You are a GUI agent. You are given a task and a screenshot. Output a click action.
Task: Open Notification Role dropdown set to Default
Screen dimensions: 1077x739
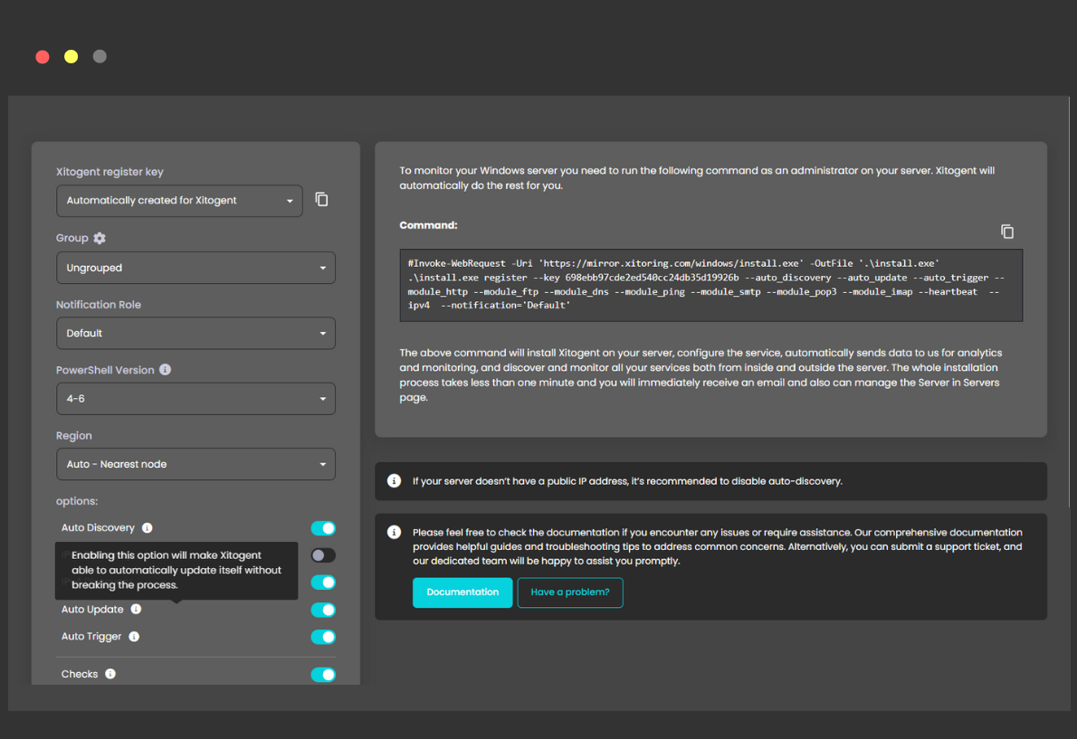coord(195,333)
